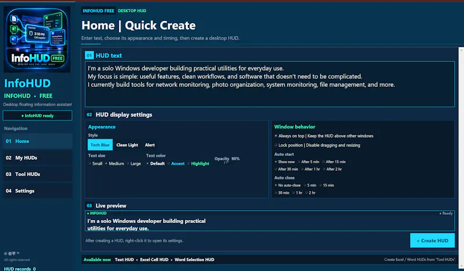The height and width of the screenshot is (271, 464).
Task: Choose Accent text color
Action: [176, 163]
